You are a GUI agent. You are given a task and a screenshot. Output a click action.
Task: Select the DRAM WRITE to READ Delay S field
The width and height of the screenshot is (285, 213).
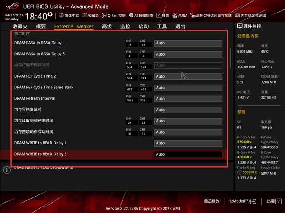click(188, 154)
